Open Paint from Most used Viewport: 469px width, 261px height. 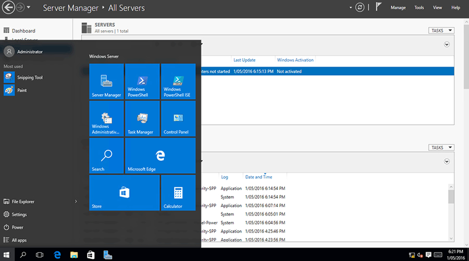tap(15, 90)
